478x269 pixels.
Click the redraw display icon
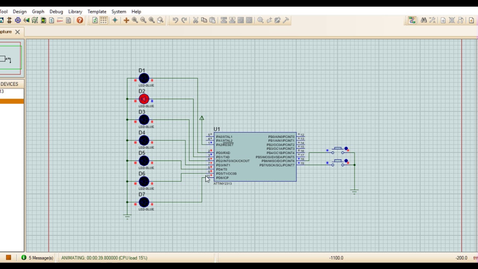pyautogui.click(x=95, y=20)
